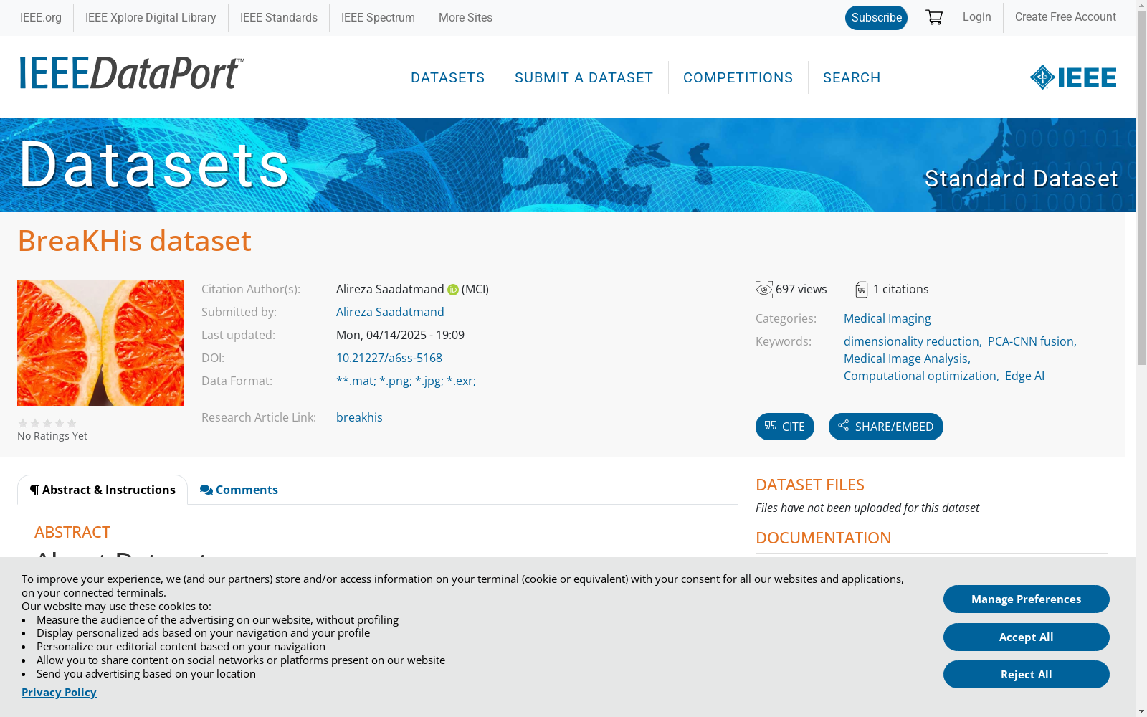Open SUBMIT A DATASET menu item
Screen dimensions: 1147x717
584,77
